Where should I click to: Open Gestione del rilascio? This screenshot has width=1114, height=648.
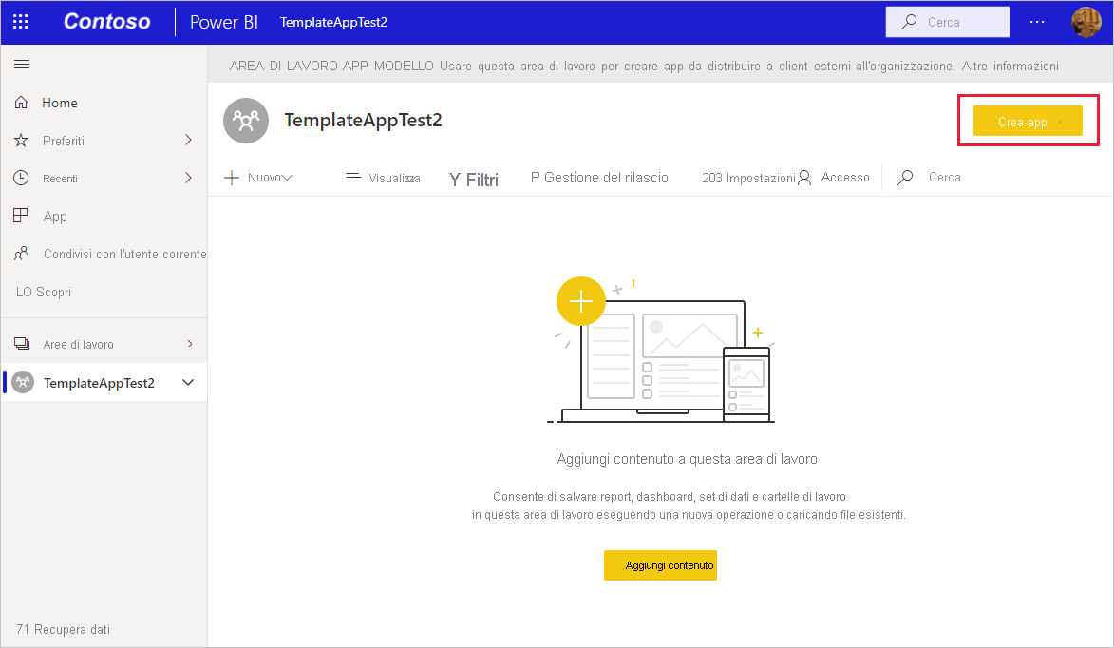click(x=599, y=177)
